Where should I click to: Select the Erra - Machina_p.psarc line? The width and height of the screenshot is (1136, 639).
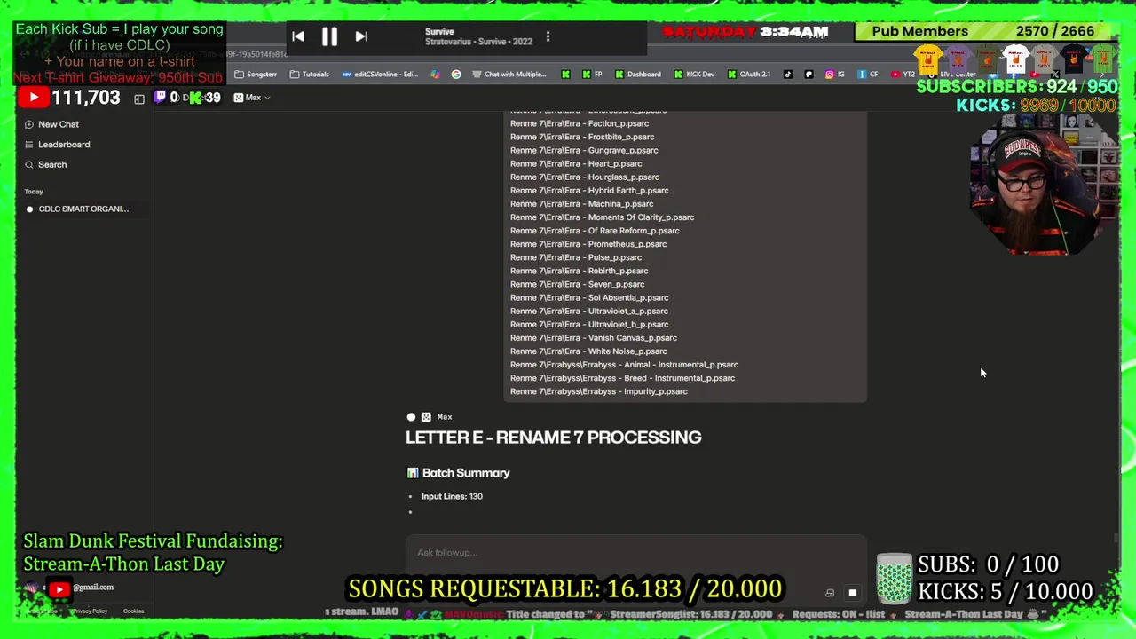point(581,203)
